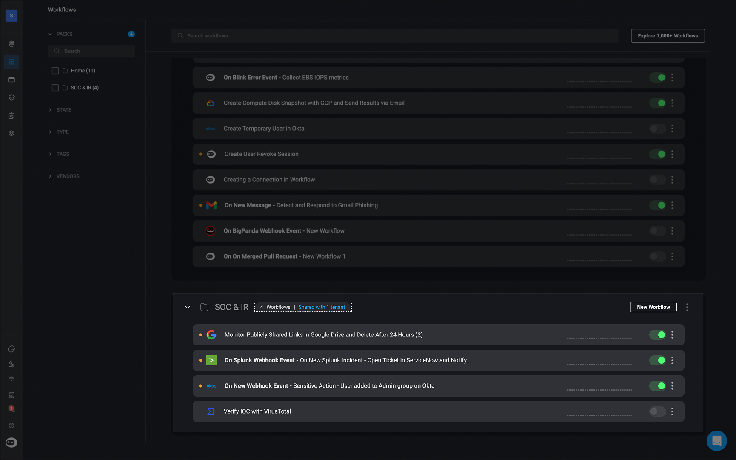Viewport: 736px width, 460px height.
Task: Open the Workflows section icon in sidebar
Action: (11, 62)
